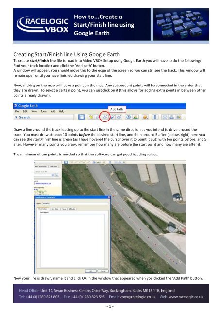Viewport: 220px width, 311px height.
Task: Click the Name field in New Path dialog
Action: point(75,204)
